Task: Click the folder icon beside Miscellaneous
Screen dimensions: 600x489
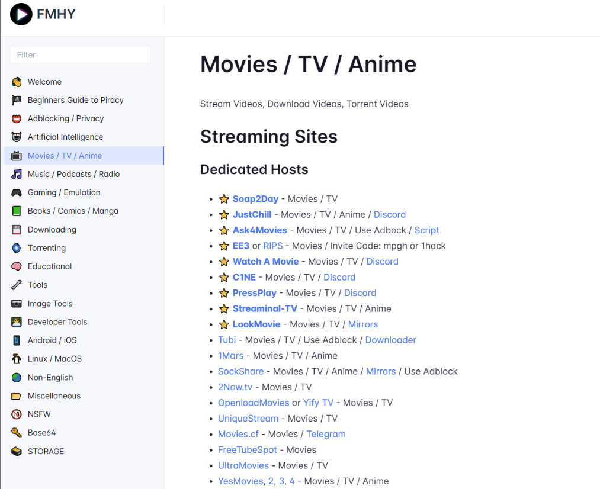Action: [x=17, y=395]
